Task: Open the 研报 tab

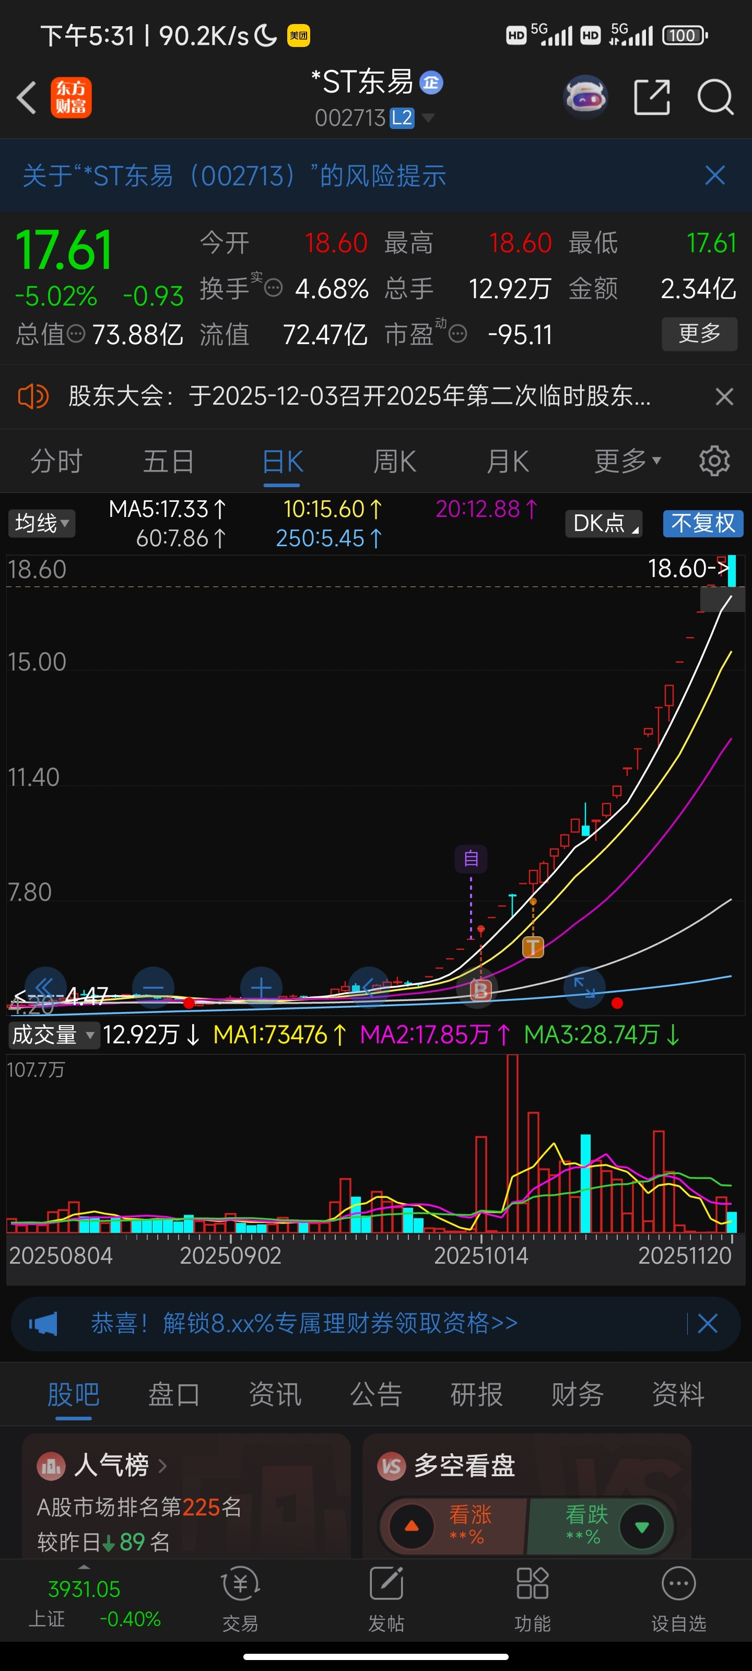Action: pos(476,1394)
